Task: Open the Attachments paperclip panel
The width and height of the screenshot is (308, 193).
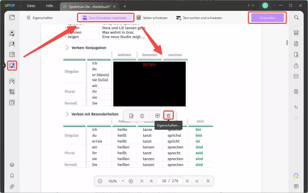Action: pos(12,186)
